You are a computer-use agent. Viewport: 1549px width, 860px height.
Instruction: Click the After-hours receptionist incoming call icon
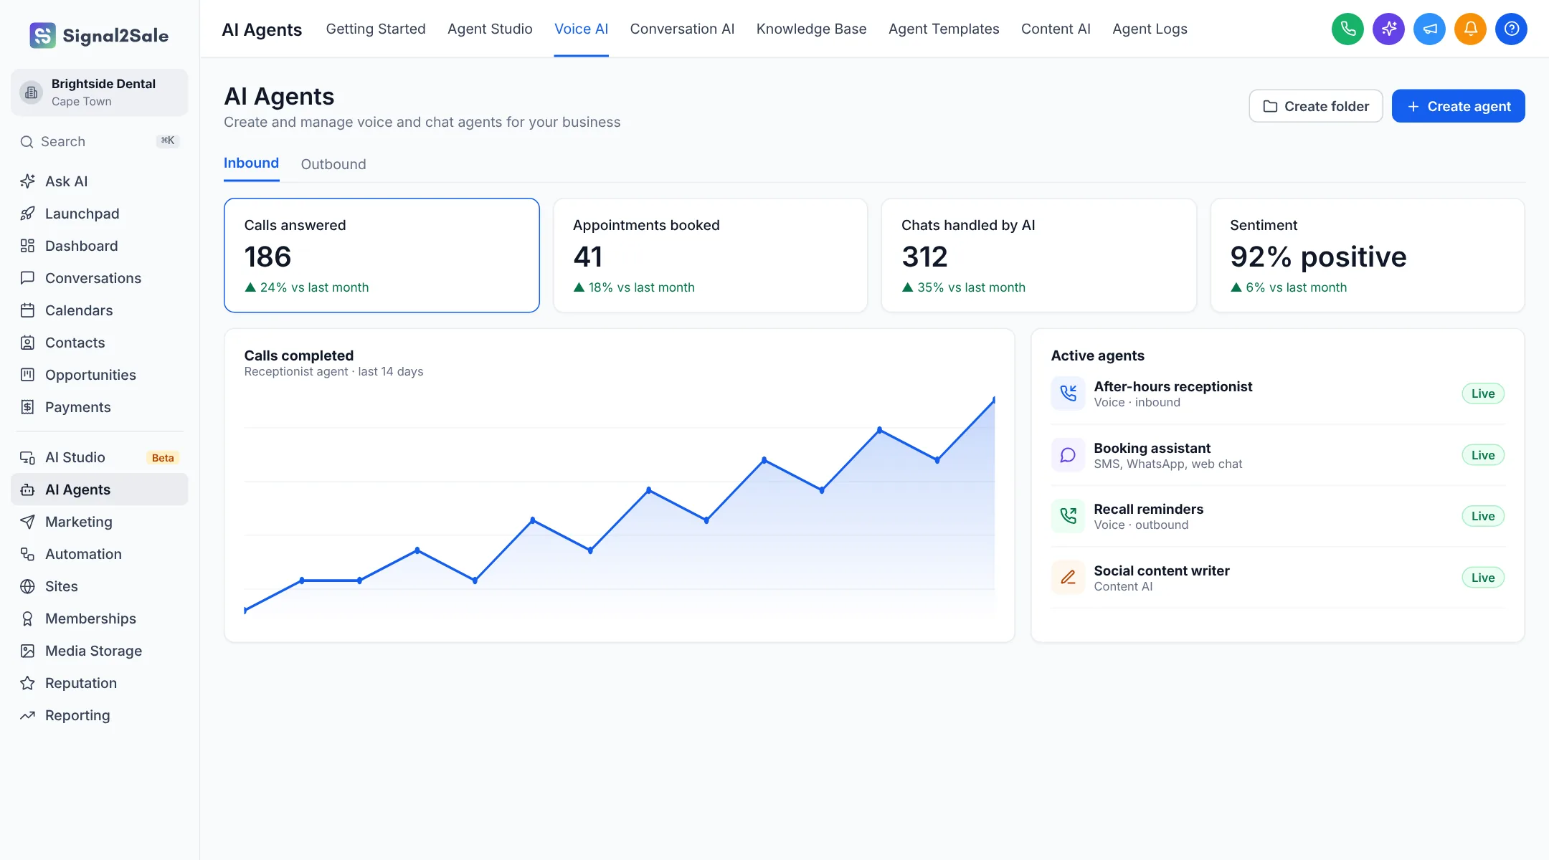(x=1068, y=393)
